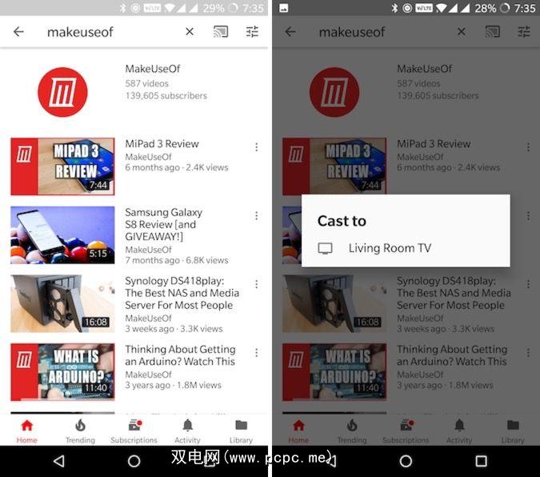Switch to the Trending tab in the left screen

80,431
